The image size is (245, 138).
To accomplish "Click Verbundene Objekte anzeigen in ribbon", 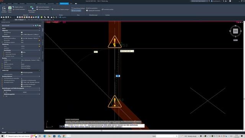I will click(x=61, y=9).
